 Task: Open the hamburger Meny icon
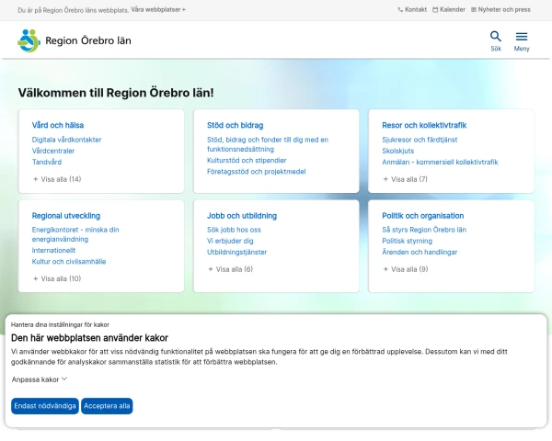click(522, 40)
